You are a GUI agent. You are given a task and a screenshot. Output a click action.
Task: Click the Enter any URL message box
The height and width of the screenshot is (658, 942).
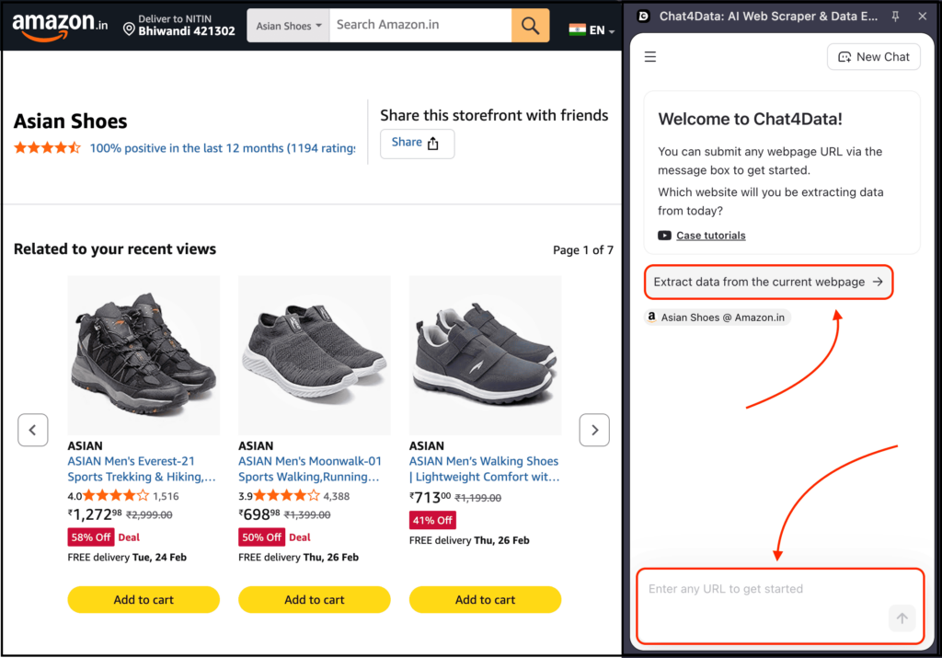coord(764,590)
